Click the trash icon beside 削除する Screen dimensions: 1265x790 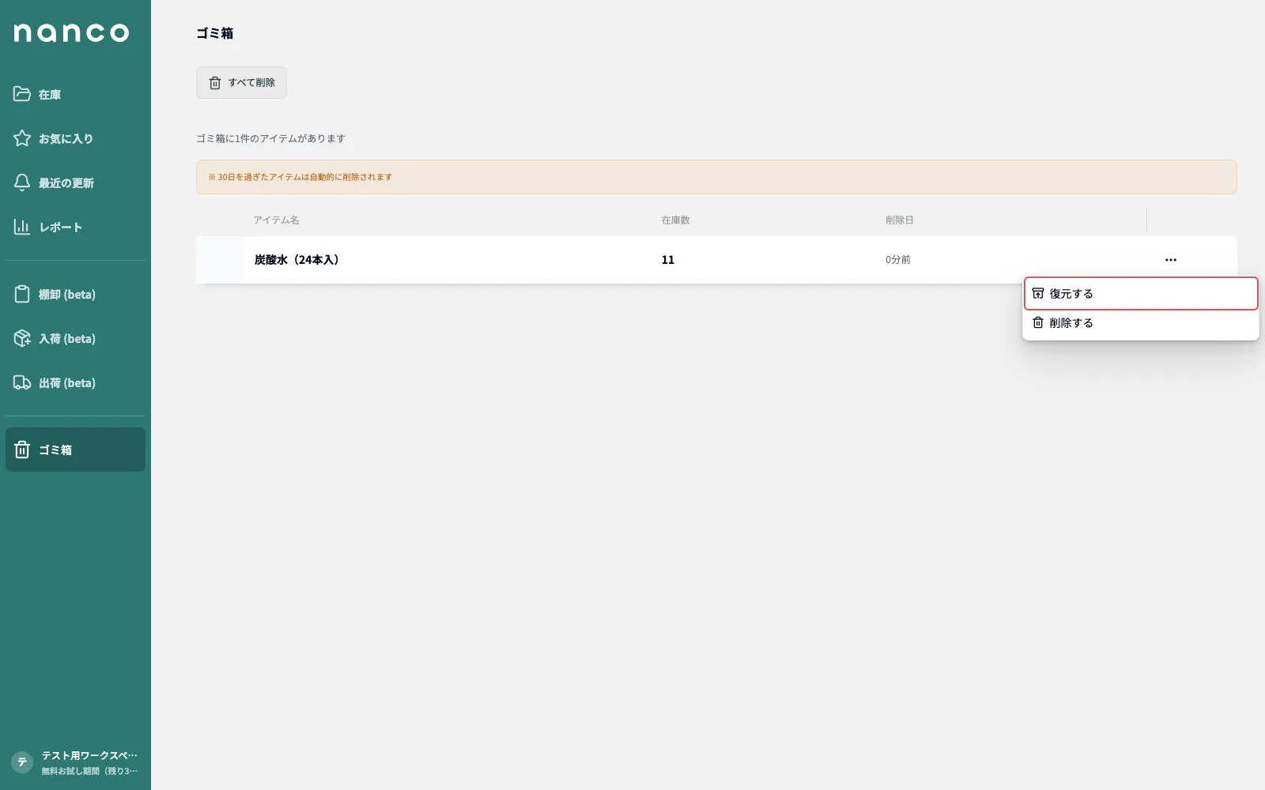1038,322
